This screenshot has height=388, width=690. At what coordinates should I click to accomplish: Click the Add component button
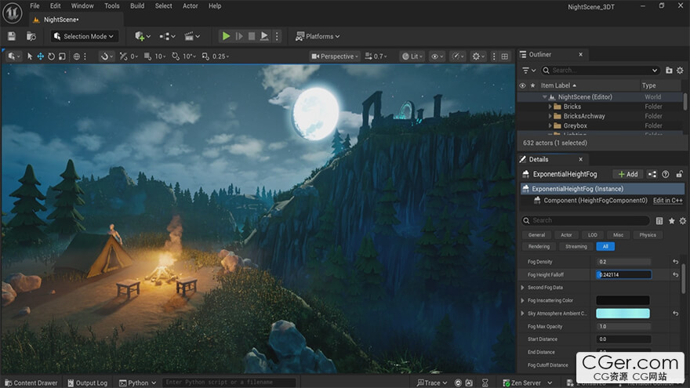click(627, 174)
